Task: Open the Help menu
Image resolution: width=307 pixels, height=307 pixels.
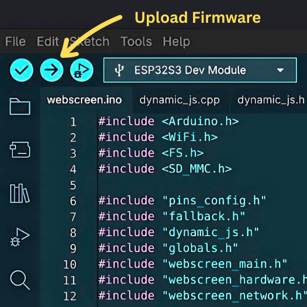Action: pyautogui.click(x=177, y=42)
